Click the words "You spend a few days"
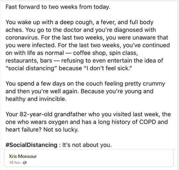 [x=36, y=84]
